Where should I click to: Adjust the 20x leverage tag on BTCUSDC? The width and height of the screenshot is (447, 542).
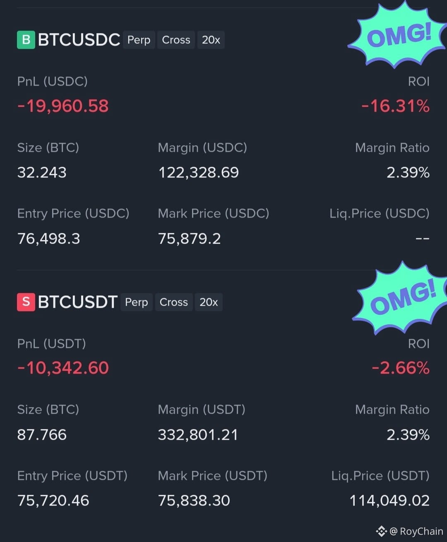tap(211, 40)
